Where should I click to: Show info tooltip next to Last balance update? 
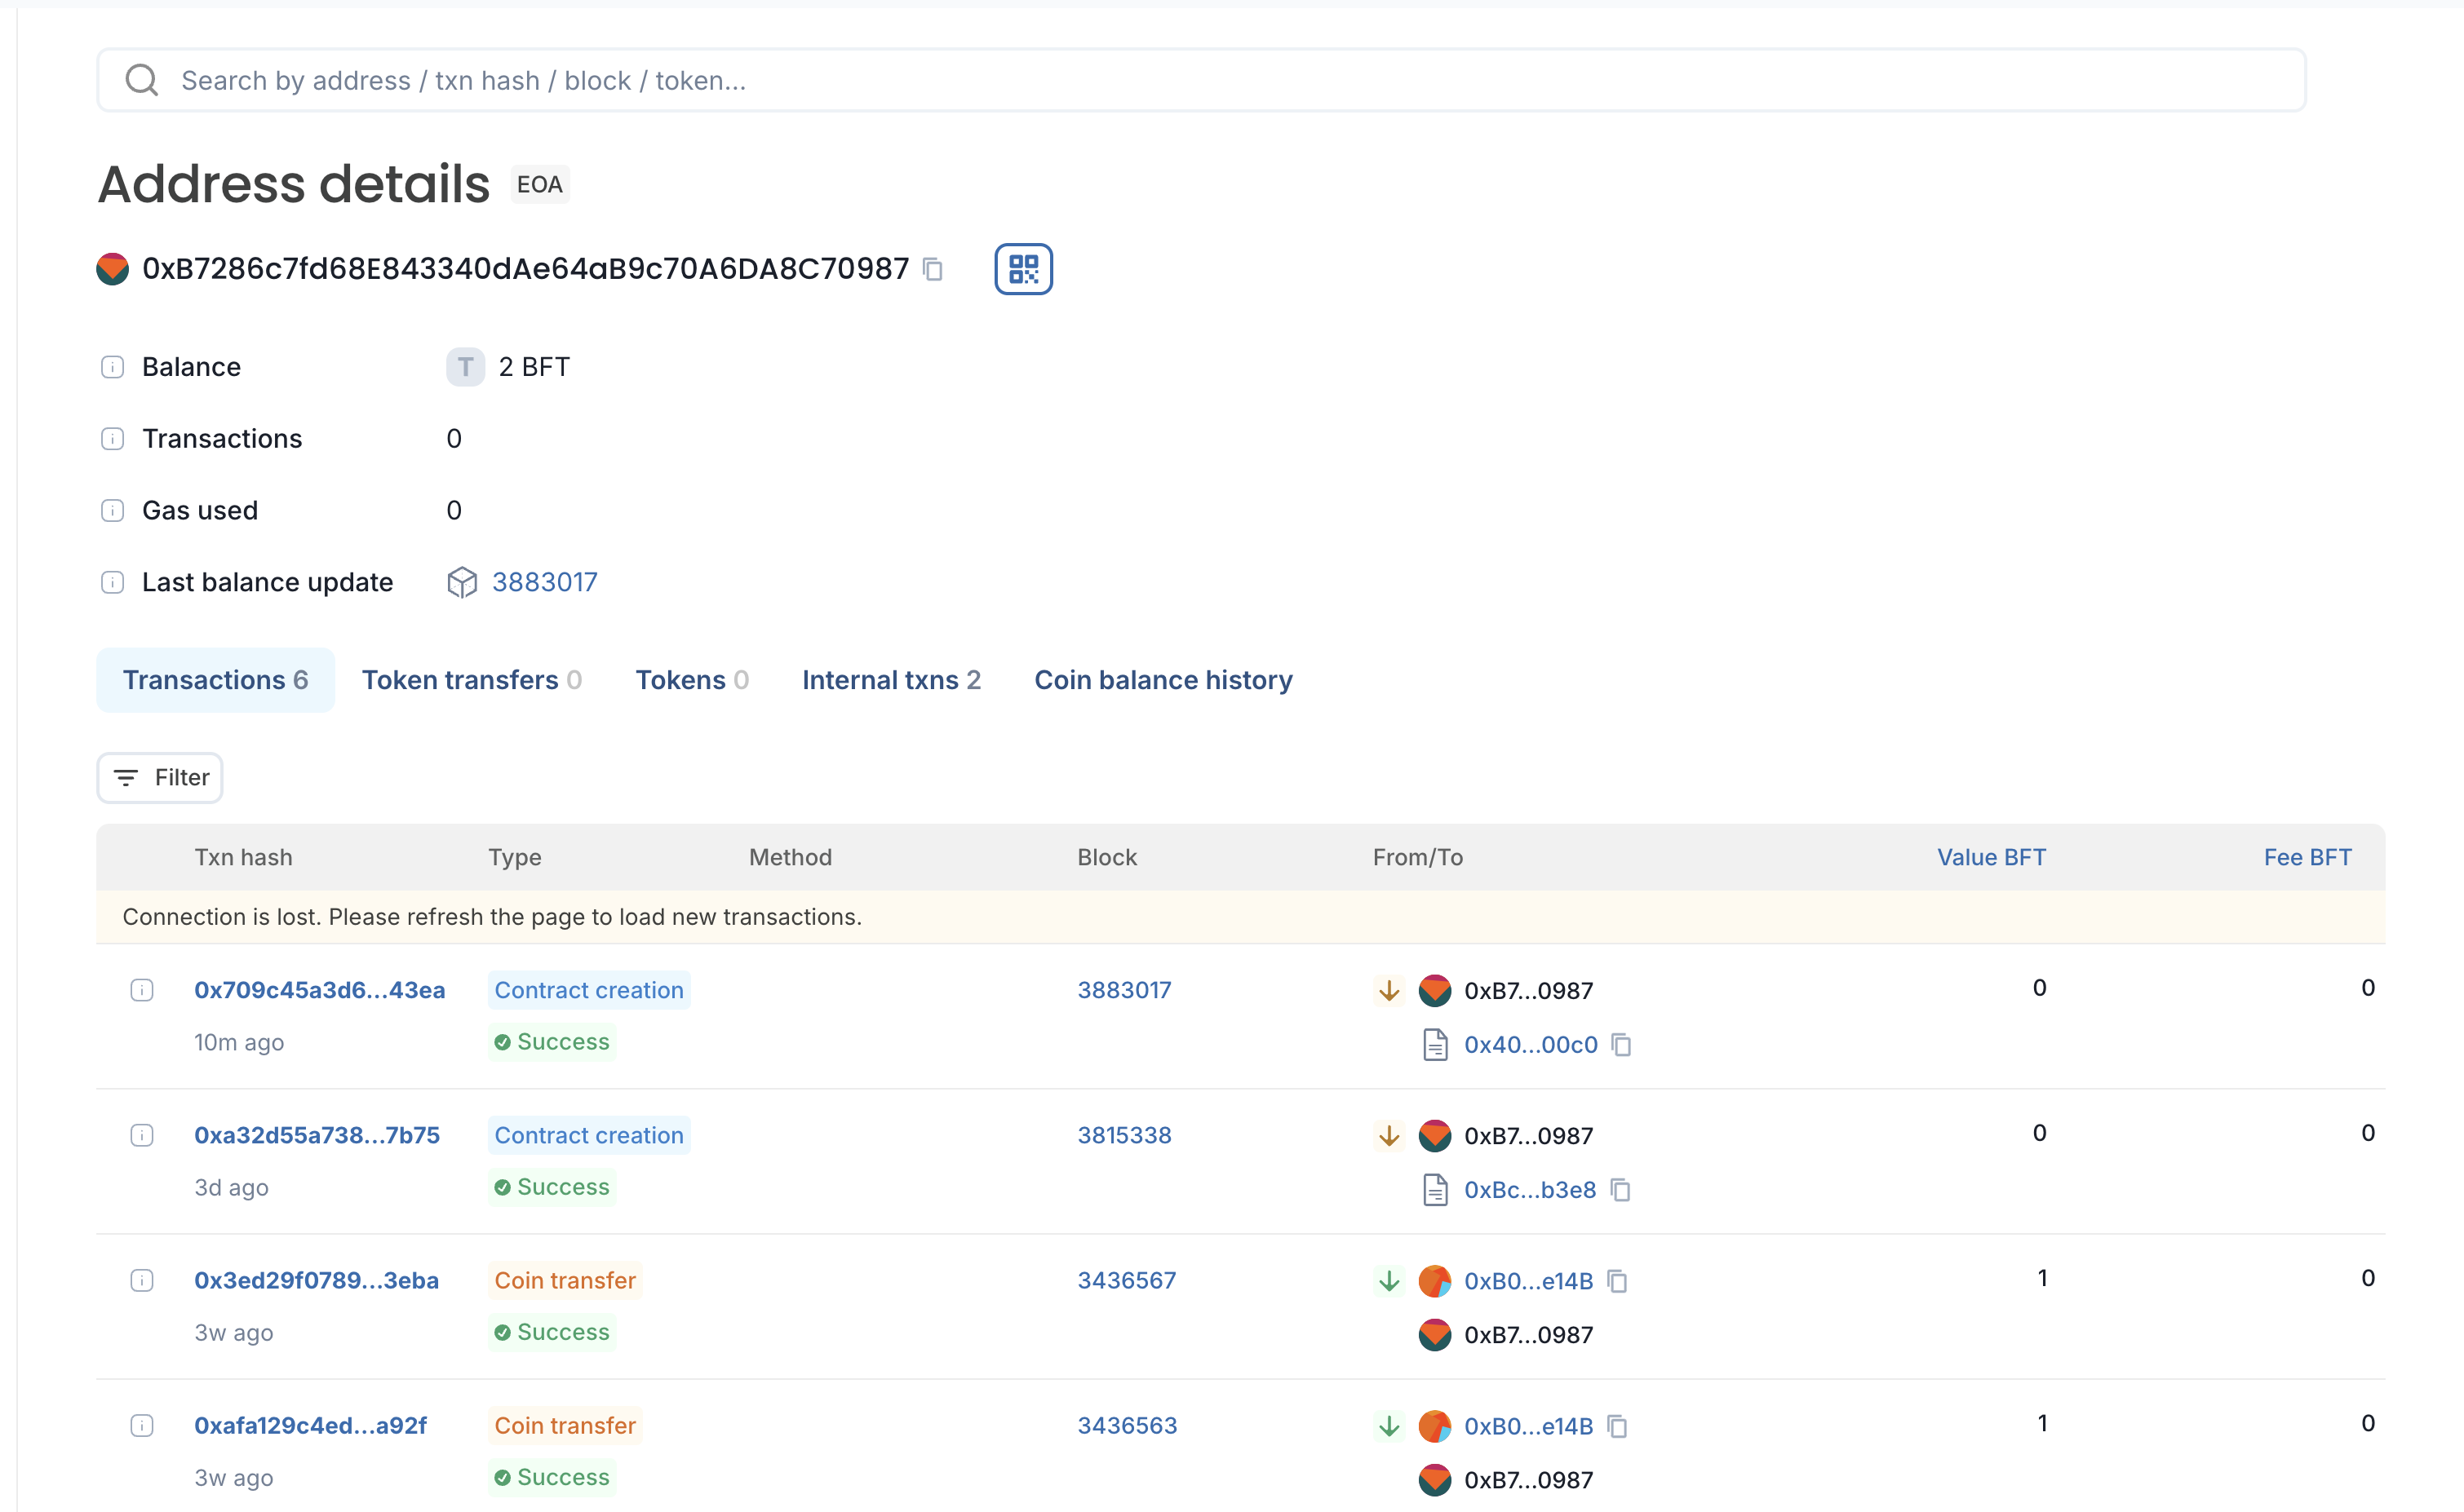tap(112, 582)
